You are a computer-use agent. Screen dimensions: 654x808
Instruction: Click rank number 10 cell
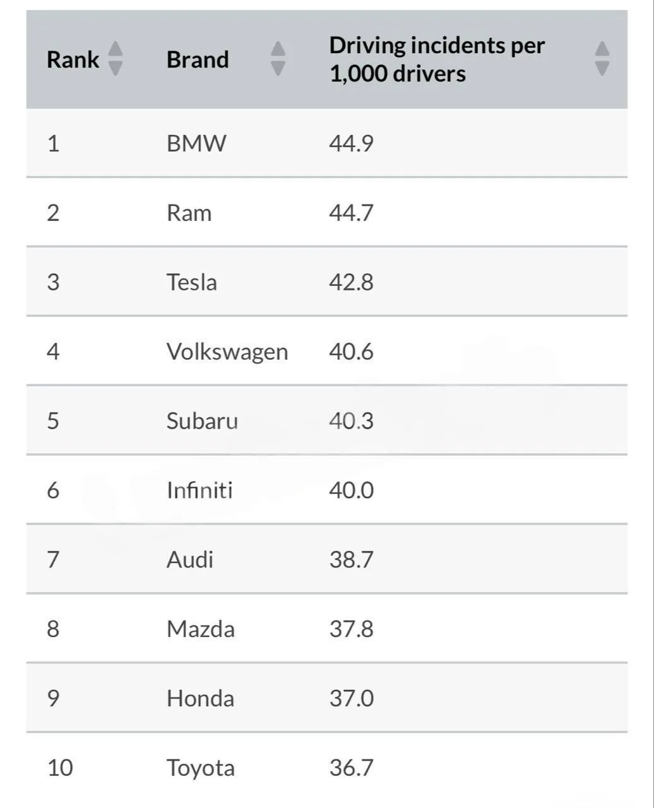(60, 768)
